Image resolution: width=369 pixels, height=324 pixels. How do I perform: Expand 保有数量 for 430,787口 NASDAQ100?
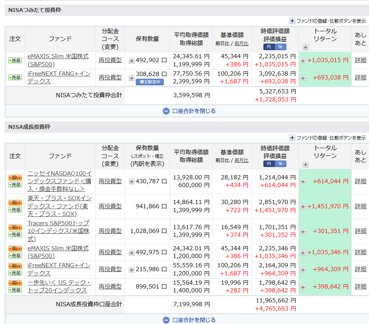point(131,182)
